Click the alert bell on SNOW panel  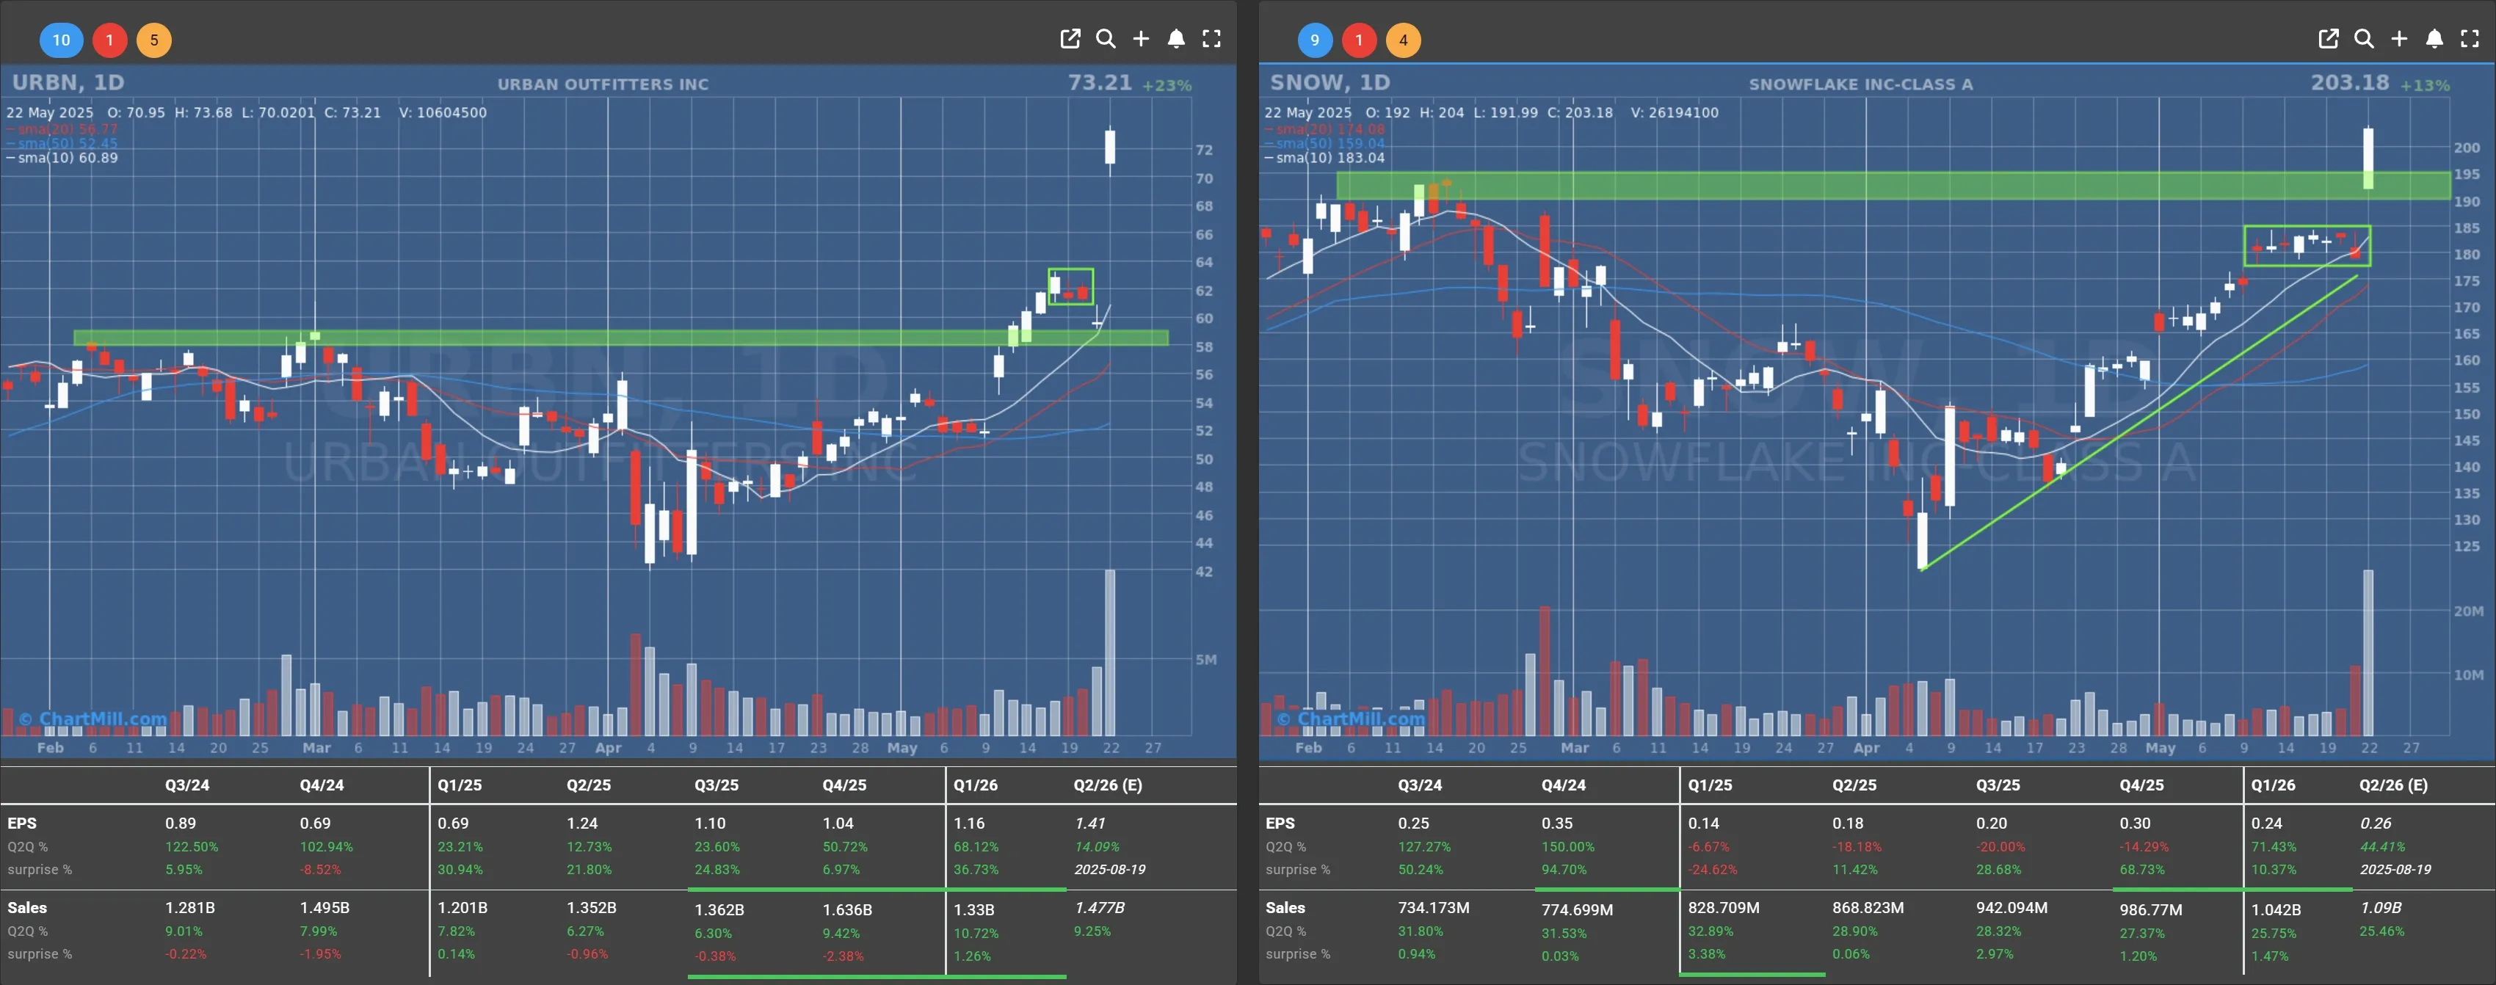click(x=2434, y=39)
